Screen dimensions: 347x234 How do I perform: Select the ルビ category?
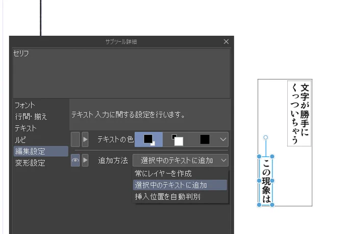pyautogui.click(x=20, y=140)
